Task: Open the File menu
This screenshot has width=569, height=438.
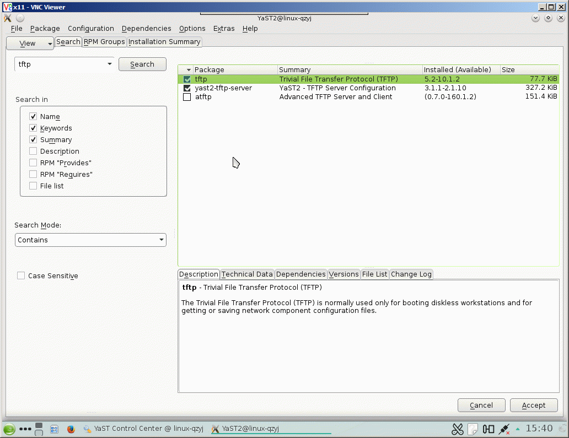Action: (17, 28)
